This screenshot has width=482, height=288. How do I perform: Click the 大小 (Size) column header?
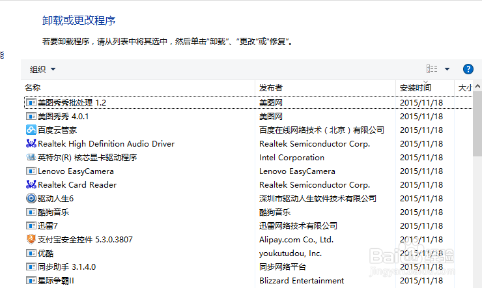pyautogui.click(x=465, y=87)
